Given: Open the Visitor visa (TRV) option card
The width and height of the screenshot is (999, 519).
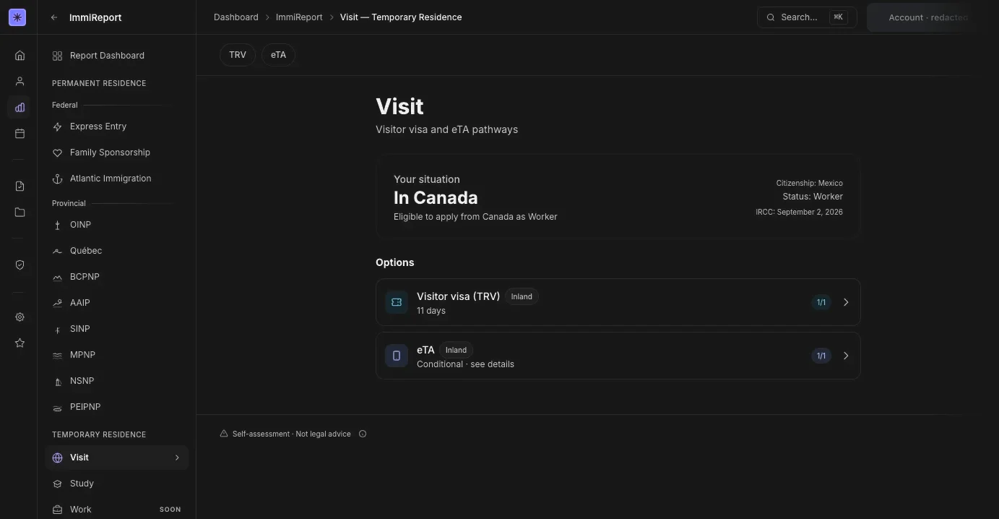Looking at the screenshot, I should [618, 302].
